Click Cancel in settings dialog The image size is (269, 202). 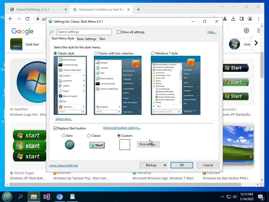tap(208, 165)
